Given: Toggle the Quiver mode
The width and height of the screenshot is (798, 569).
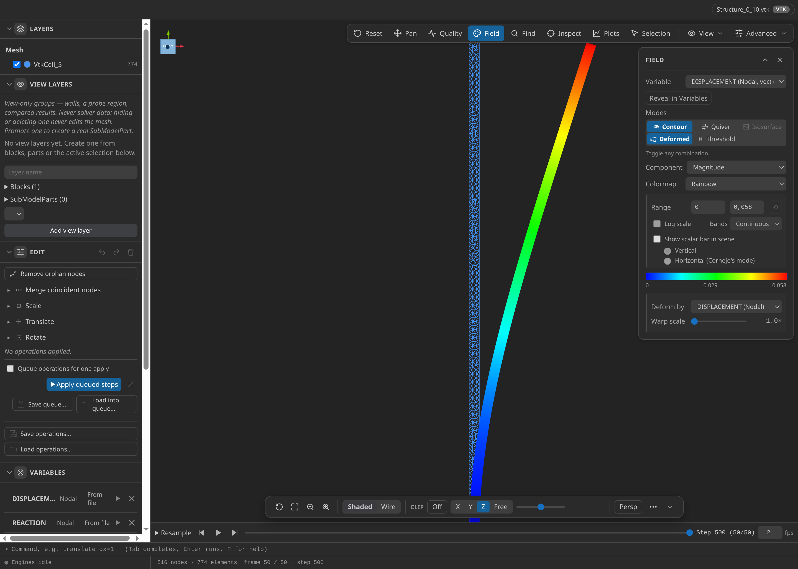Looking at the screenshot, I should click(716, 126).
